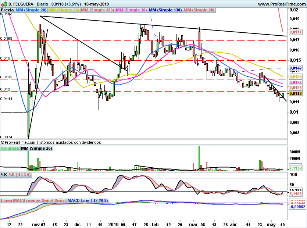Click the candlestick icon beside D. FELGUERA
The width and height of the screenshot is (307, 228).
coord(4,4)
